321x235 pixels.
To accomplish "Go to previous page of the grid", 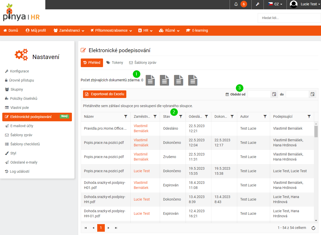I will (93, 228).
